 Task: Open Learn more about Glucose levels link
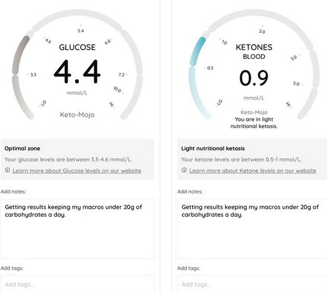[x=77, y=171]
